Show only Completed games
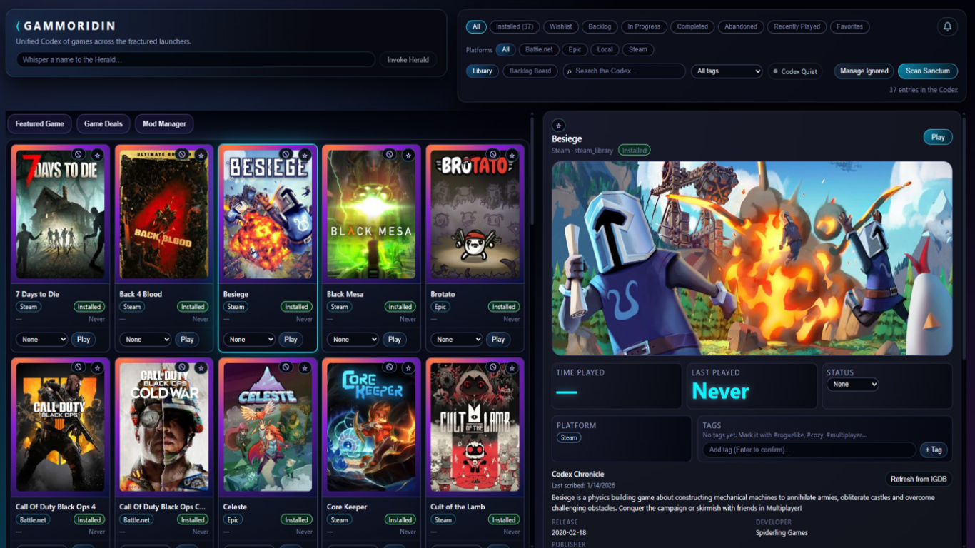The height and width of the screenshot is (548, 975). coord(692,27)
